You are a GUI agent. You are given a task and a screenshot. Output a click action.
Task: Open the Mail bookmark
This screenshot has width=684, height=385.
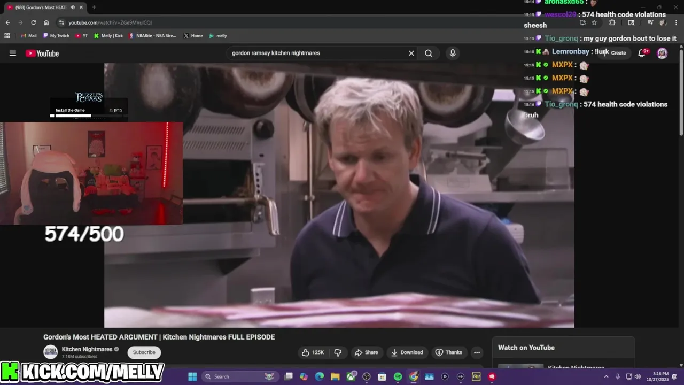(x=28, y=36)
